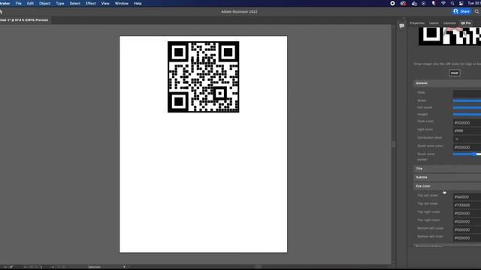Click the screen recording indicator icon
This screenshot has height=270, width=481.
(392, 3)
